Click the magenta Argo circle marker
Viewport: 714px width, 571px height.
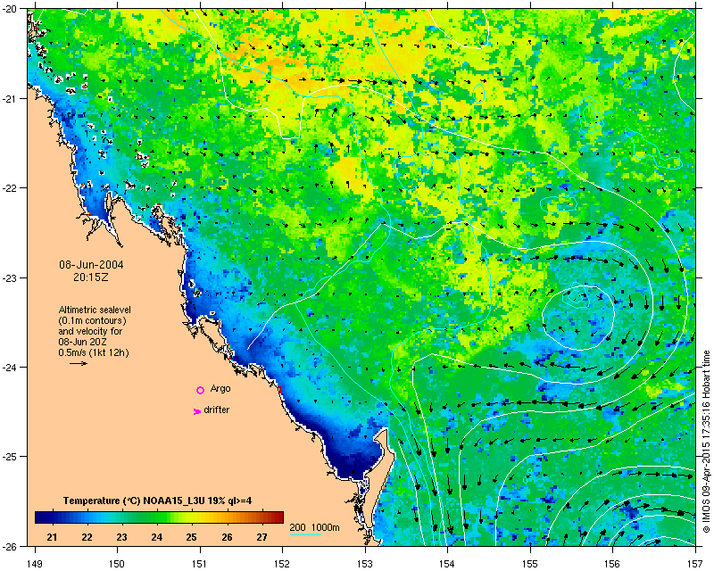pyautogui.click(x=200, y=390)
